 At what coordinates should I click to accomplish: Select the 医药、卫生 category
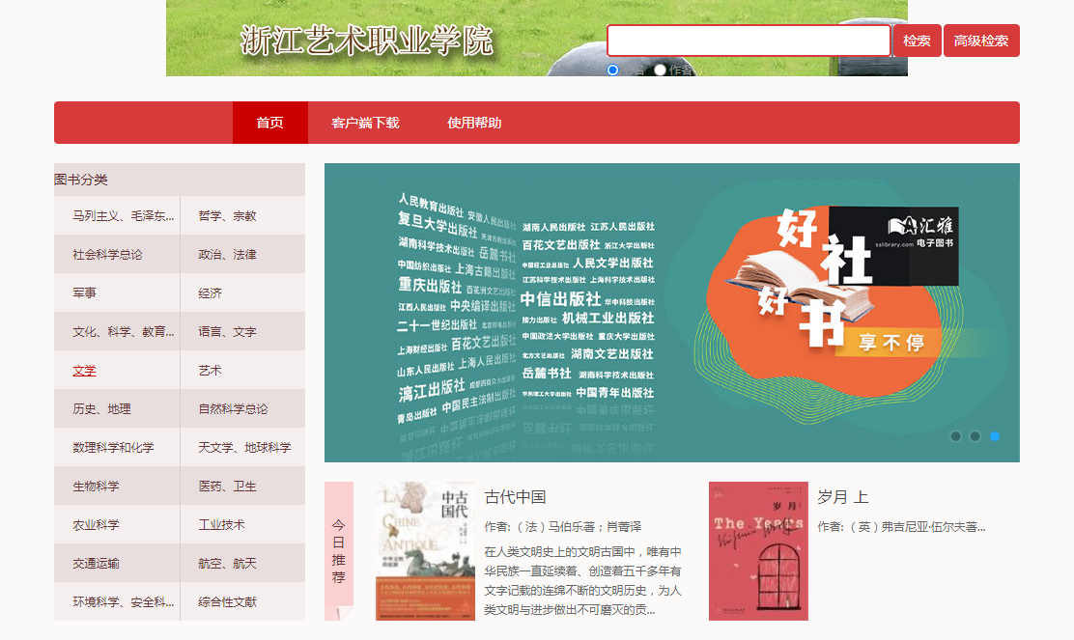[x=227, y=487]
